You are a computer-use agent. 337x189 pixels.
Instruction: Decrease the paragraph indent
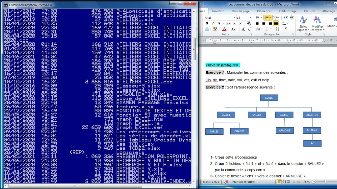(x=286, y=18)
